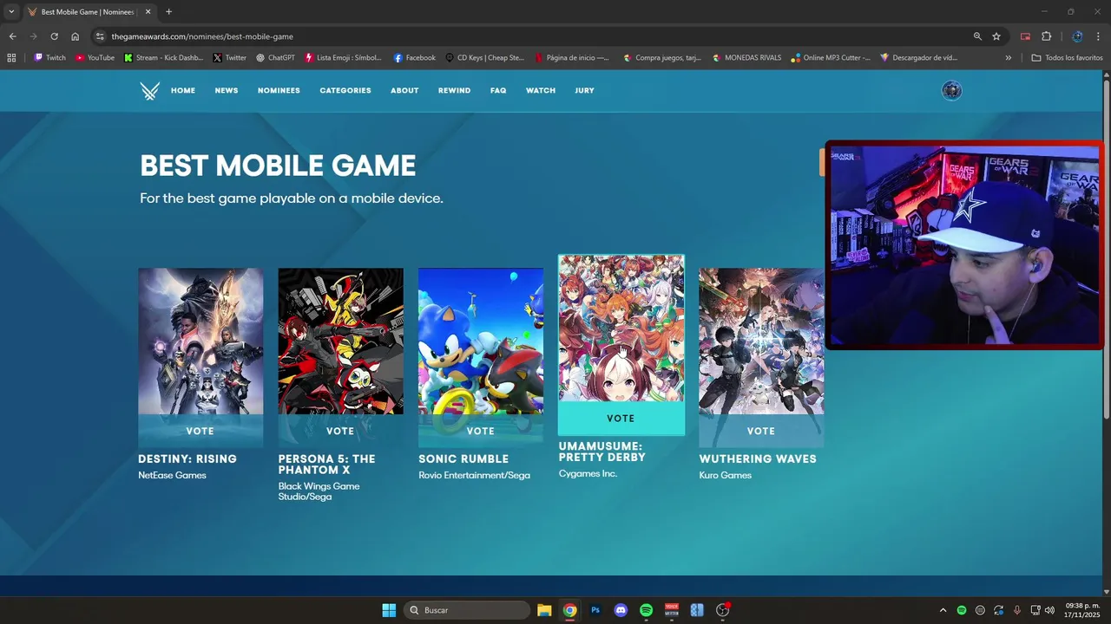This screenshot has width=1111, height=624.
Task: Click Persona 5: The Phantom X cover art
Action: point(340,341)
